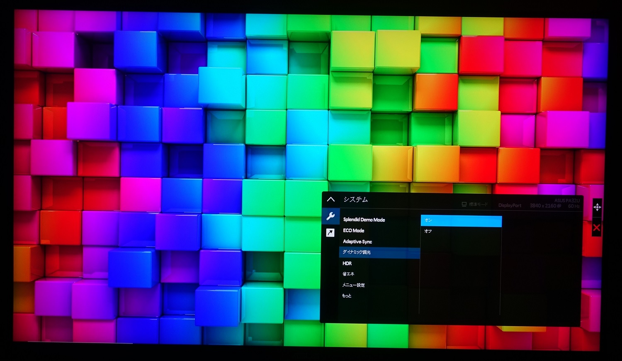Click the システム menu title
Image resolution: width=622 pixels, height=361 pixels.
(x=355, y=200)
